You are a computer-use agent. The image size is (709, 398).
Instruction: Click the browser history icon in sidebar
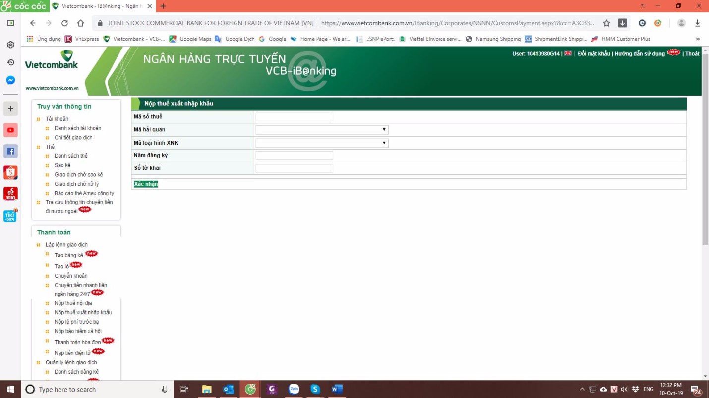point(10,62)
